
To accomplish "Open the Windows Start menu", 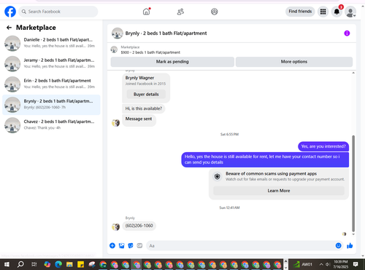I will pyautogui.click(x=7, y=264).
